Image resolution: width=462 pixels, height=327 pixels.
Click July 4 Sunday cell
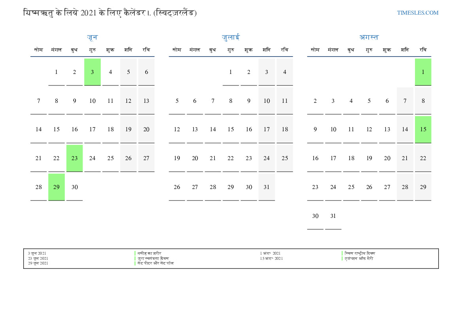[x=285, y=72]
